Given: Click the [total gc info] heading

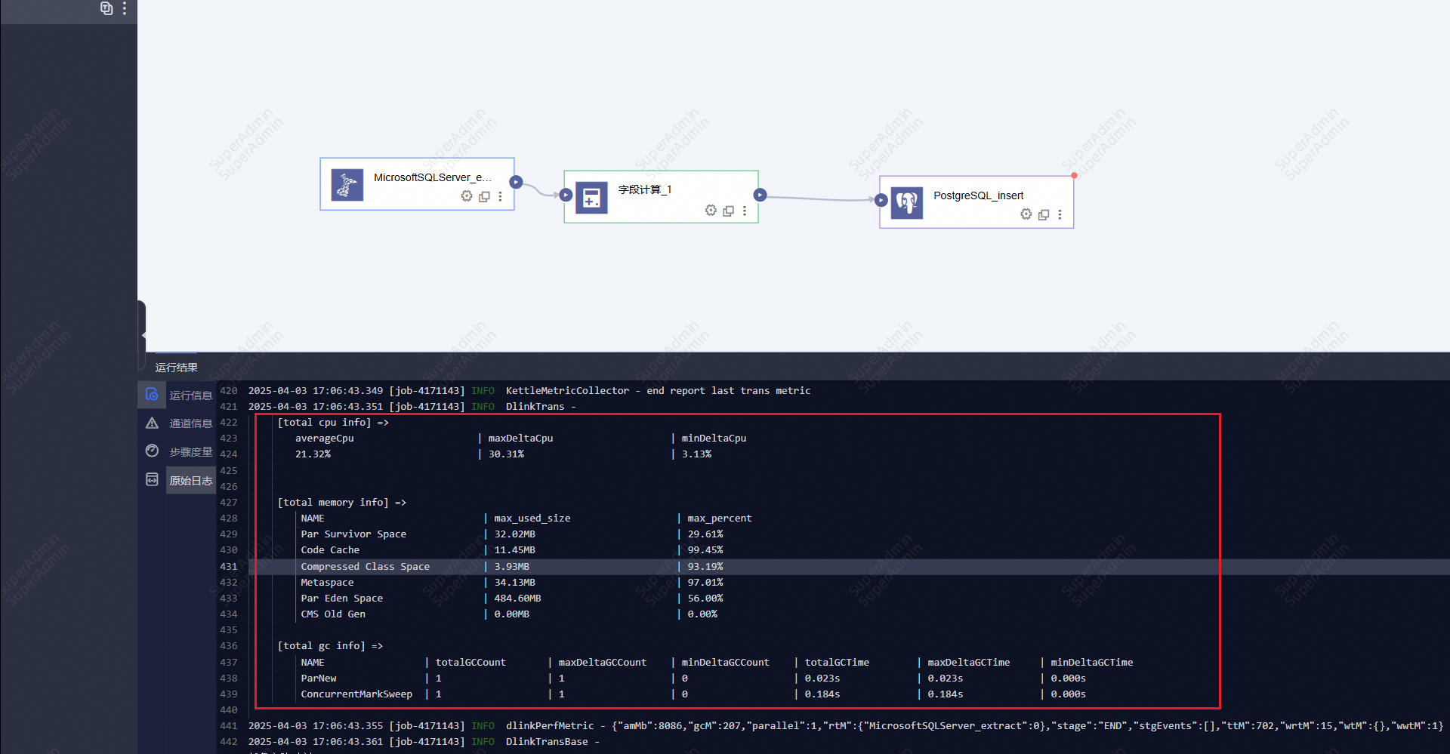Looking at the screenshot, I should click(330, 645).
